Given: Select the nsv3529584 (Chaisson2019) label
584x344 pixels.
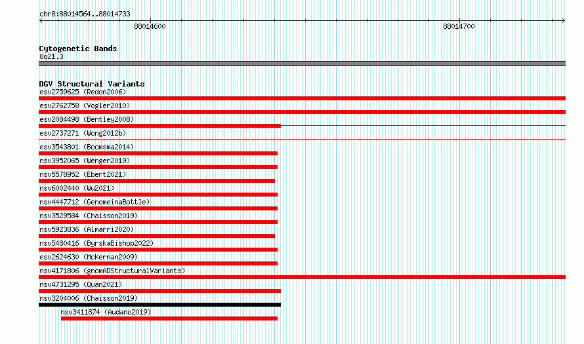Looking at the screenshot, I should pos(89,216).
